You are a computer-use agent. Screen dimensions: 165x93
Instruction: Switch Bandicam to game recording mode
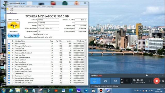click(x=105, y=81)
